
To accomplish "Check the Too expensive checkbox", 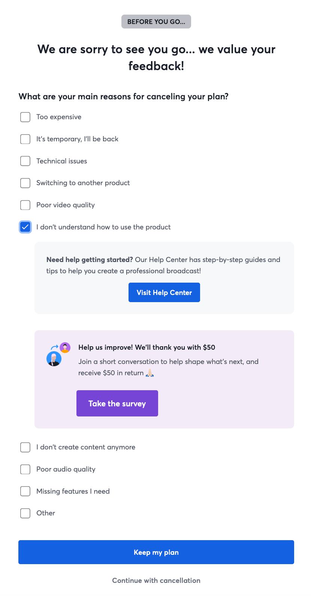I will pyautogui.click(x=25, y=117).
